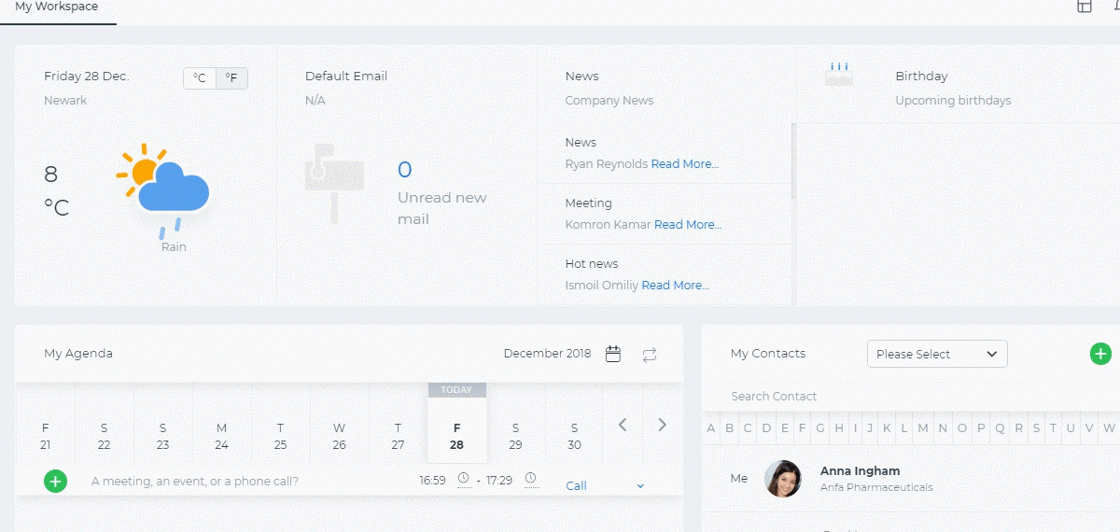1120x532 pixels.
Task: Select Monday 24 in the agenda
Action: coord(222,436)
